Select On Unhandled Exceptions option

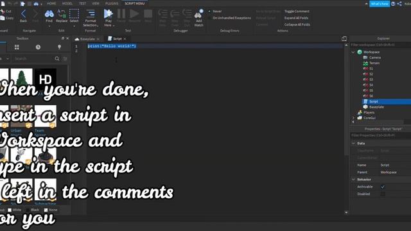click(231, 18)
